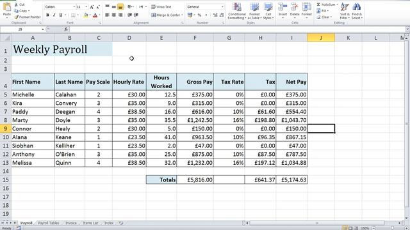
Task: Select column J header
Action: (321, 38)
